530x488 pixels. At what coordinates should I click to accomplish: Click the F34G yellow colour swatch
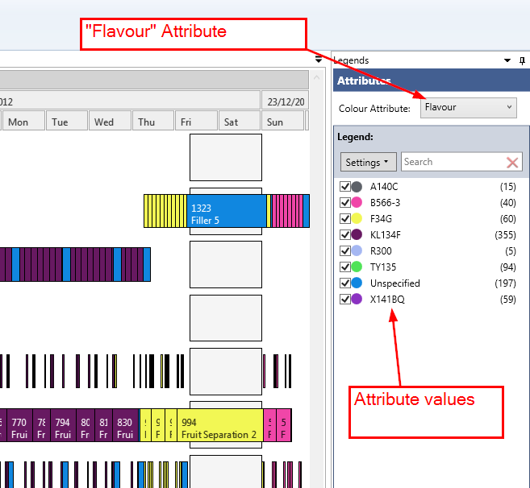point(357,218)
